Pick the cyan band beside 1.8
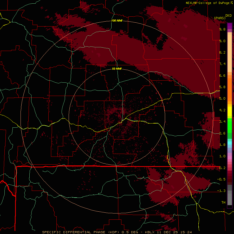This screenshot has height=234, width=234. tap(230, 143)
